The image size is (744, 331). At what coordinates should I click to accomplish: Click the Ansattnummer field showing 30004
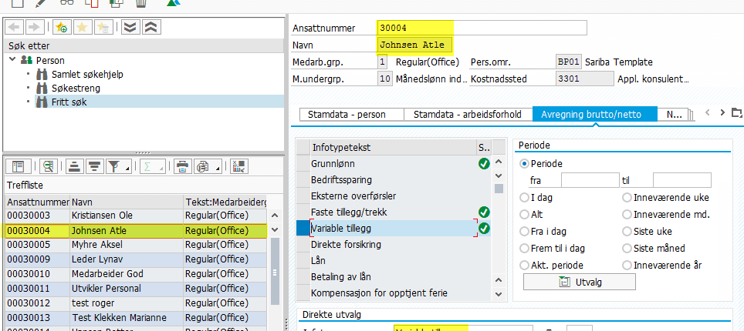coord(482,28)
